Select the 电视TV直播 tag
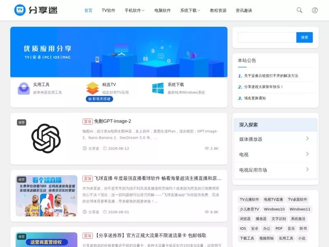Image resolution: width=329 pixels, height=247 pixels. 273,199
